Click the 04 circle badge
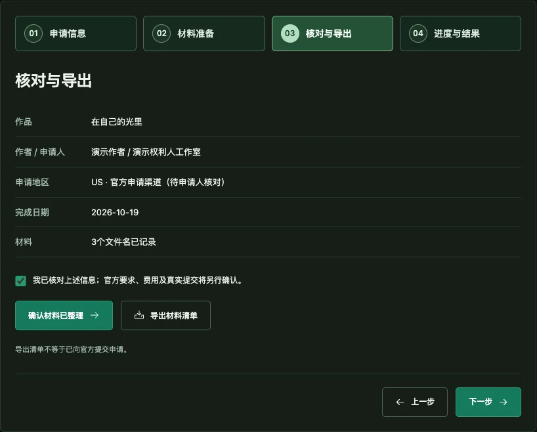Image resolution: width=537 pixels, height=432 pixels. pyautogui.click(x=418, y=33)
